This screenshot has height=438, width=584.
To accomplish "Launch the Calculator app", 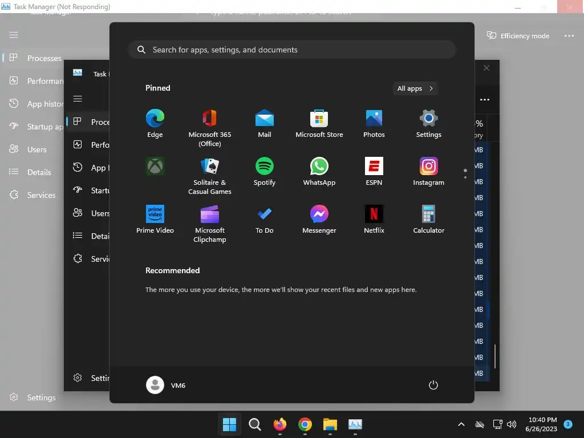I will click(x=429, y=219).
